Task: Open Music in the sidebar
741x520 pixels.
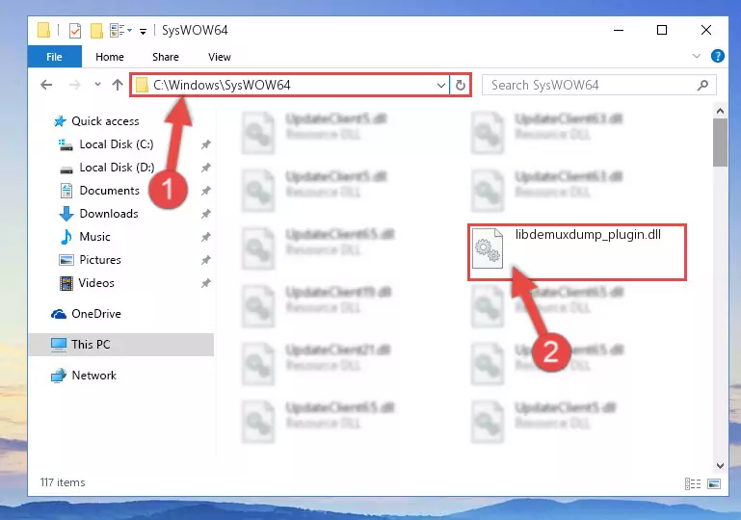Action: pyautogui.click(x=94, y=237)
